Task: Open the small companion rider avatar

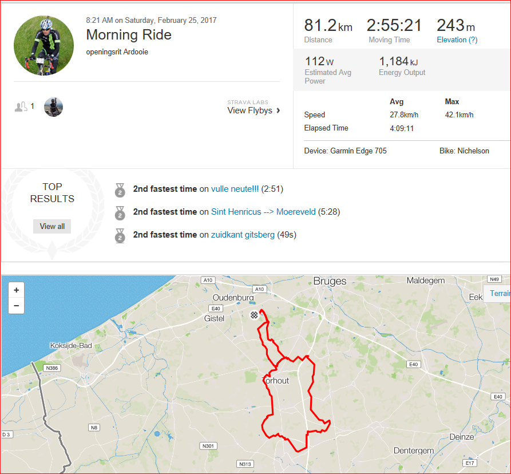Action: tap(53, 107)
